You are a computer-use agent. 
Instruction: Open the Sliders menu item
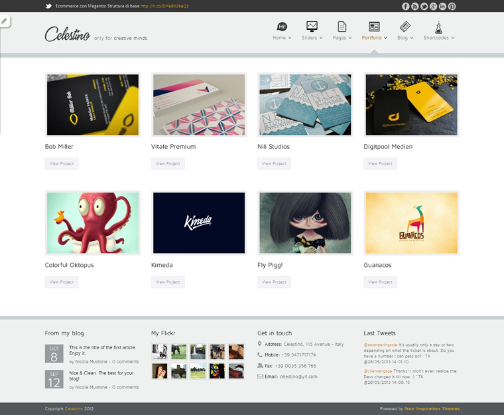309,38
